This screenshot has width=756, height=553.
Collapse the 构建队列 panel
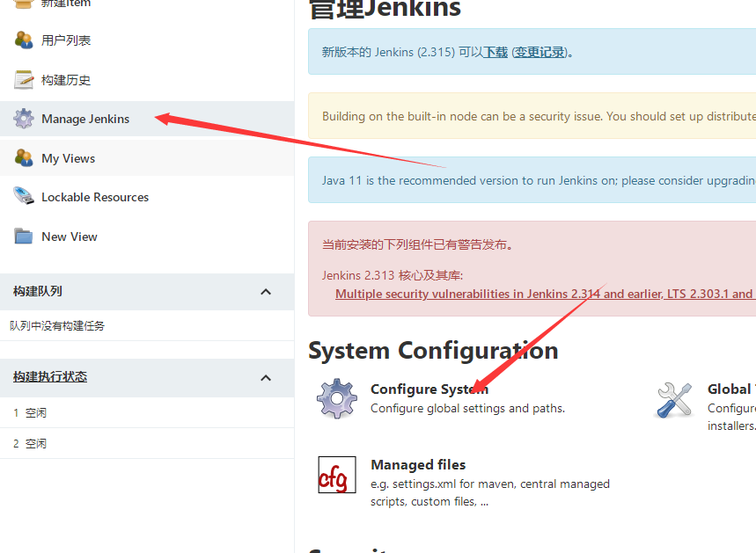point(266,291)
